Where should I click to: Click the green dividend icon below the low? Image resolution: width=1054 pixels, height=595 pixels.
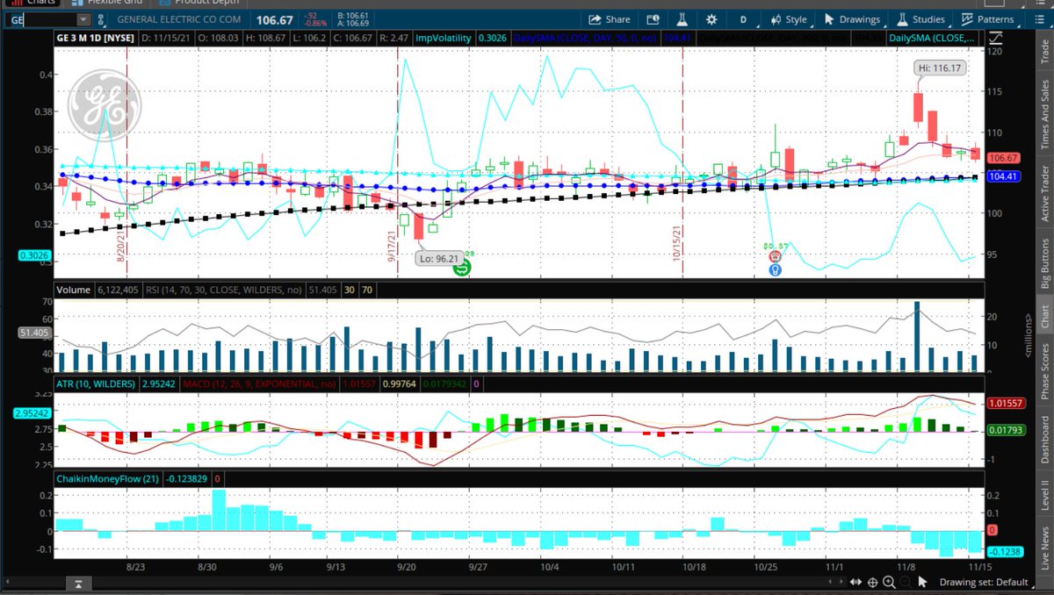(x=461, y=267)
